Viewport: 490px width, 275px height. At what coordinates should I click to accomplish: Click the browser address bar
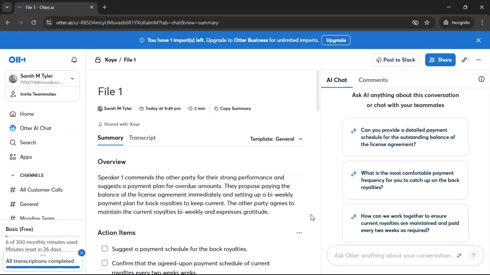pos(230,23)
